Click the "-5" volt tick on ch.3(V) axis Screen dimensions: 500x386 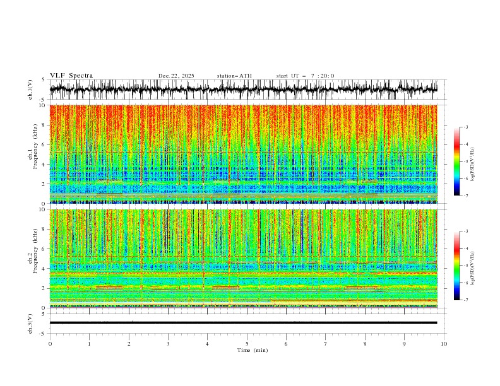pyautogui.click(x=43, y=334)
